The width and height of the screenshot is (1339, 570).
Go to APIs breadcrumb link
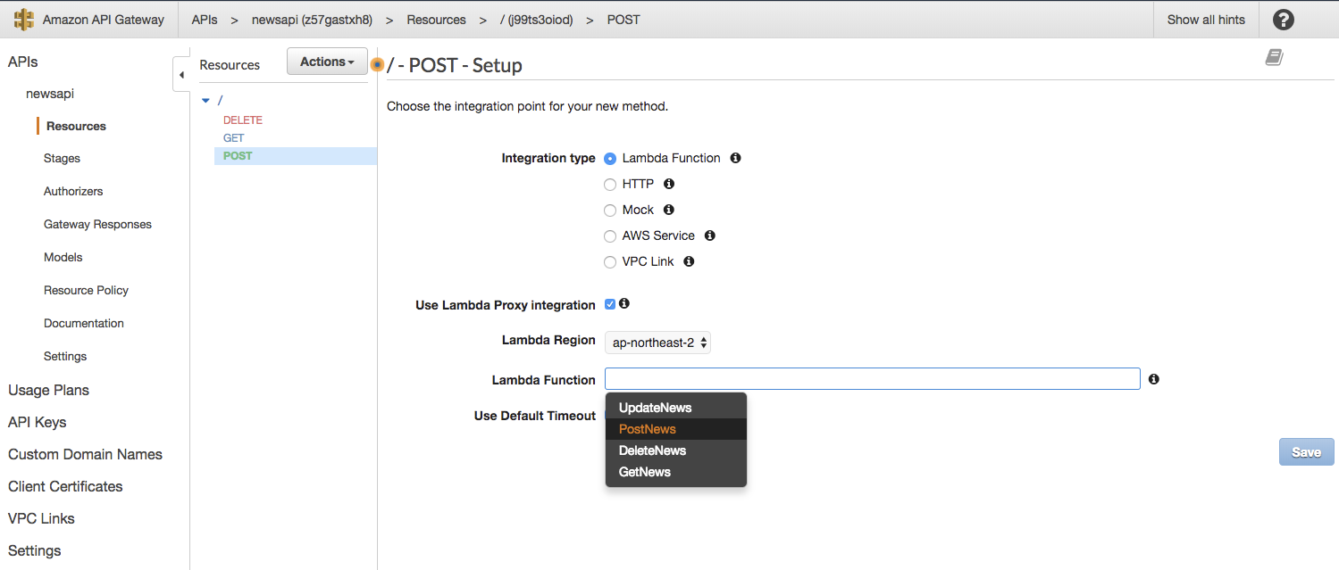click(205, 20)
